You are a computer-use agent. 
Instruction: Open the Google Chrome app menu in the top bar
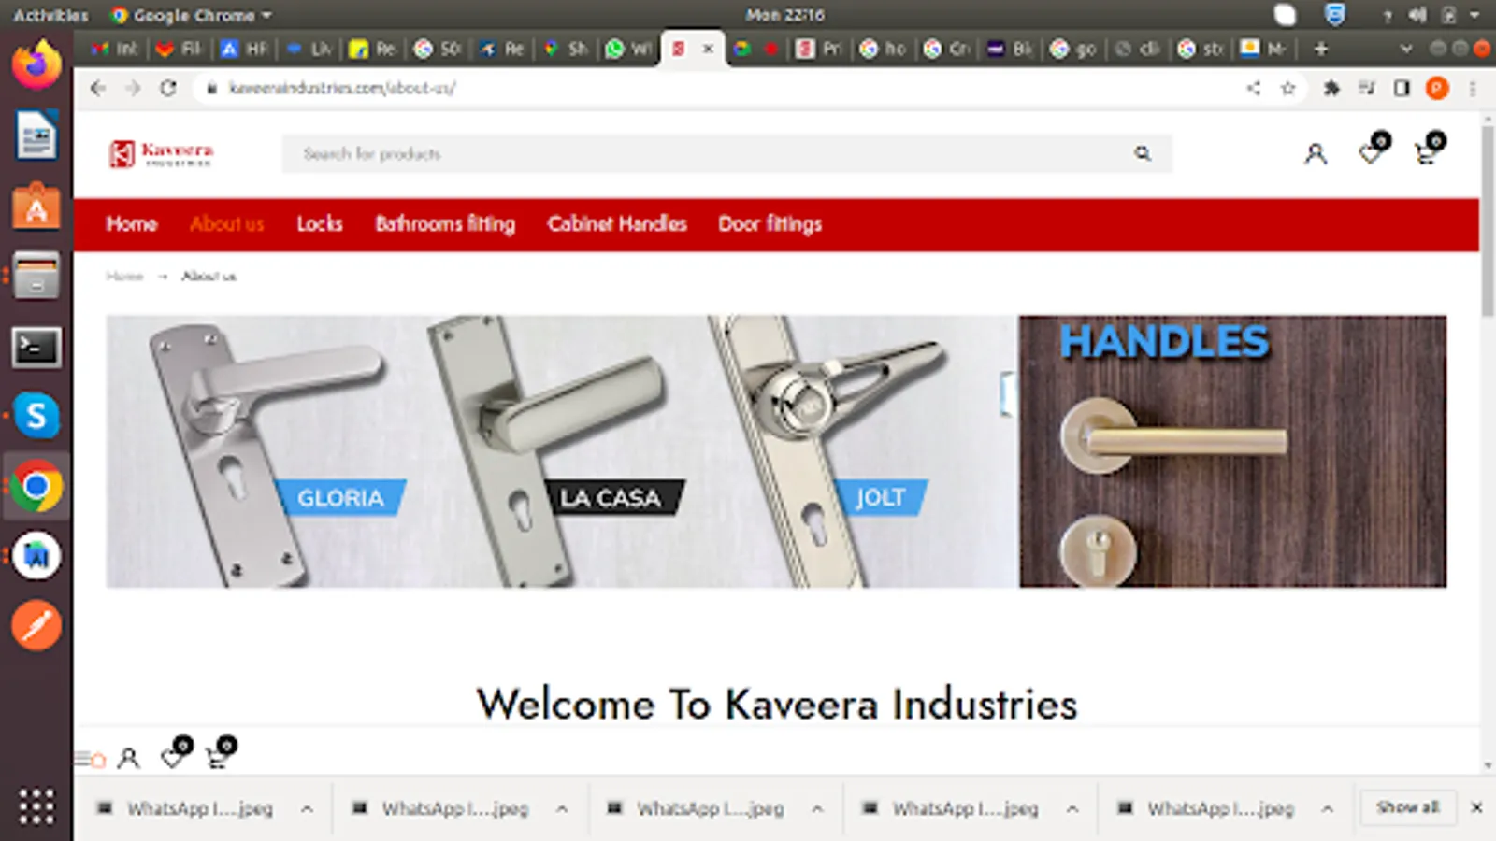(x=192, y=15)
